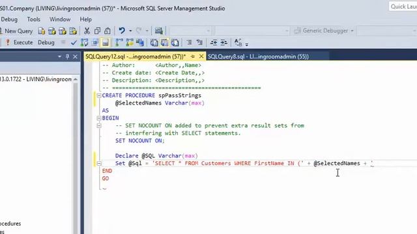The width and height of the screenshot is (417, 234).
Task: Uncomment the selected lines
Action: [199, 42]
